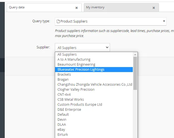
Task: Select A to A Manufacturing supplier
Action: pos(94,60)
